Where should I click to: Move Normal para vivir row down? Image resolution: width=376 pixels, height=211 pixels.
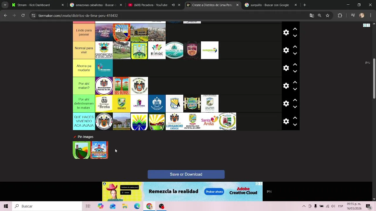pos(295,54)
